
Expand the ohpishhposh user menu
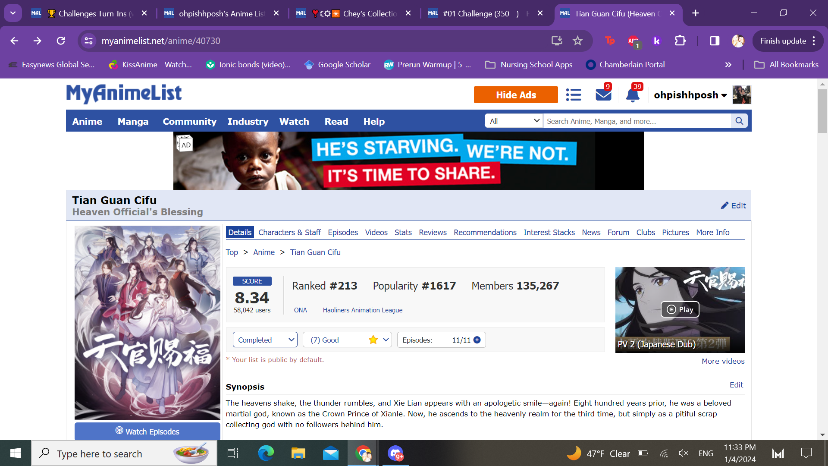[690, 95]
